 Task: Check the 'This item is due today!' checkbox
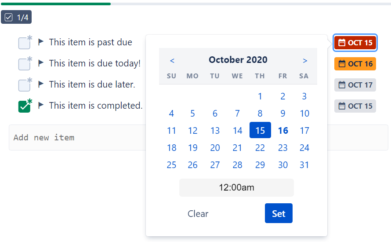click(x=24, y=64)
